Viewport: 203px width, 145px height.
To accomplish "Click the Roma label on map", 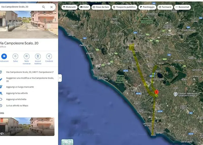I will [132, 46].
